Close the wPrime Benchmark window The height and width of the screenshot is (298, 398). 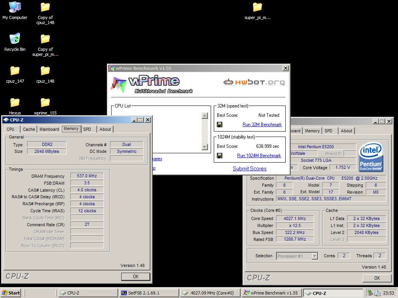pos(286,68)
